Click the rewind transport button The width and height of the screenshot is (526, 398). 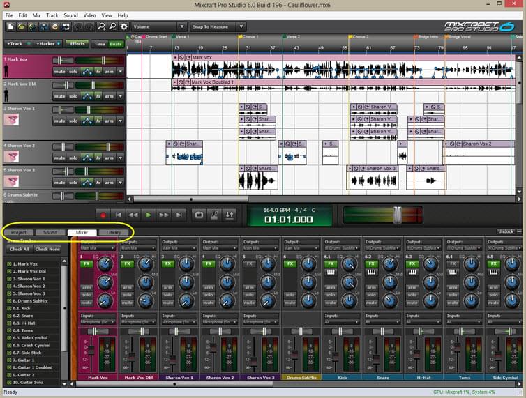[x=133, y=215]
